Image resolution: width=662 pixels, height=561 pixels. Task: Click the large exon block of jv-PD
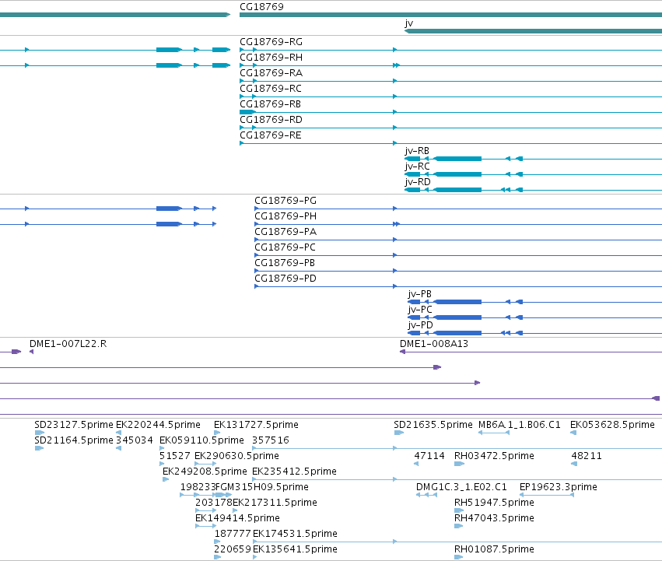pyautogui.click(x=457, y=333)
